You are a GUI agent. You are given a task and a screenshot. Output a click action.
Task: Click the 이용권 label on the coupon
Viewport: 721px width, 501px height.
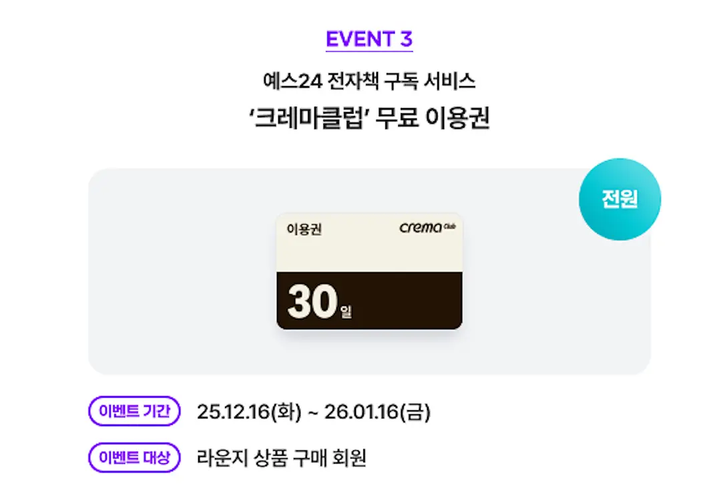point(304,229)
